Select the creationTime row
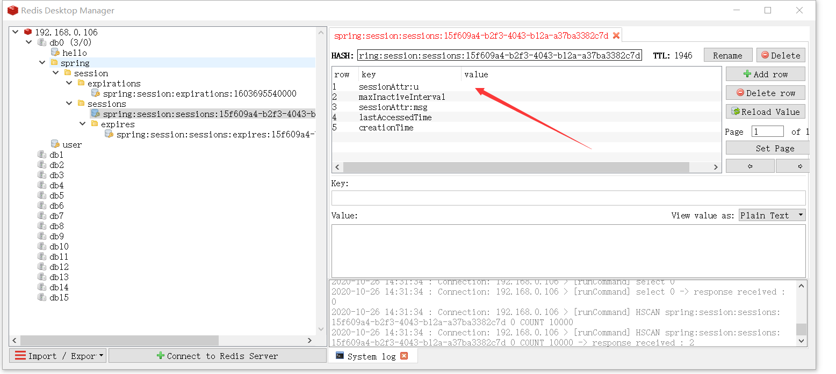Screen dimensions: 836x374 click(x=526, y=127)
